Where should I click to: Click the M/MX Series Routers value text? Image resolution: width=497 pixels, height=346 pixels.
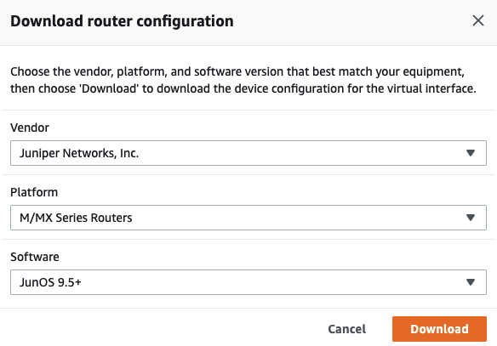pos(76,218)
